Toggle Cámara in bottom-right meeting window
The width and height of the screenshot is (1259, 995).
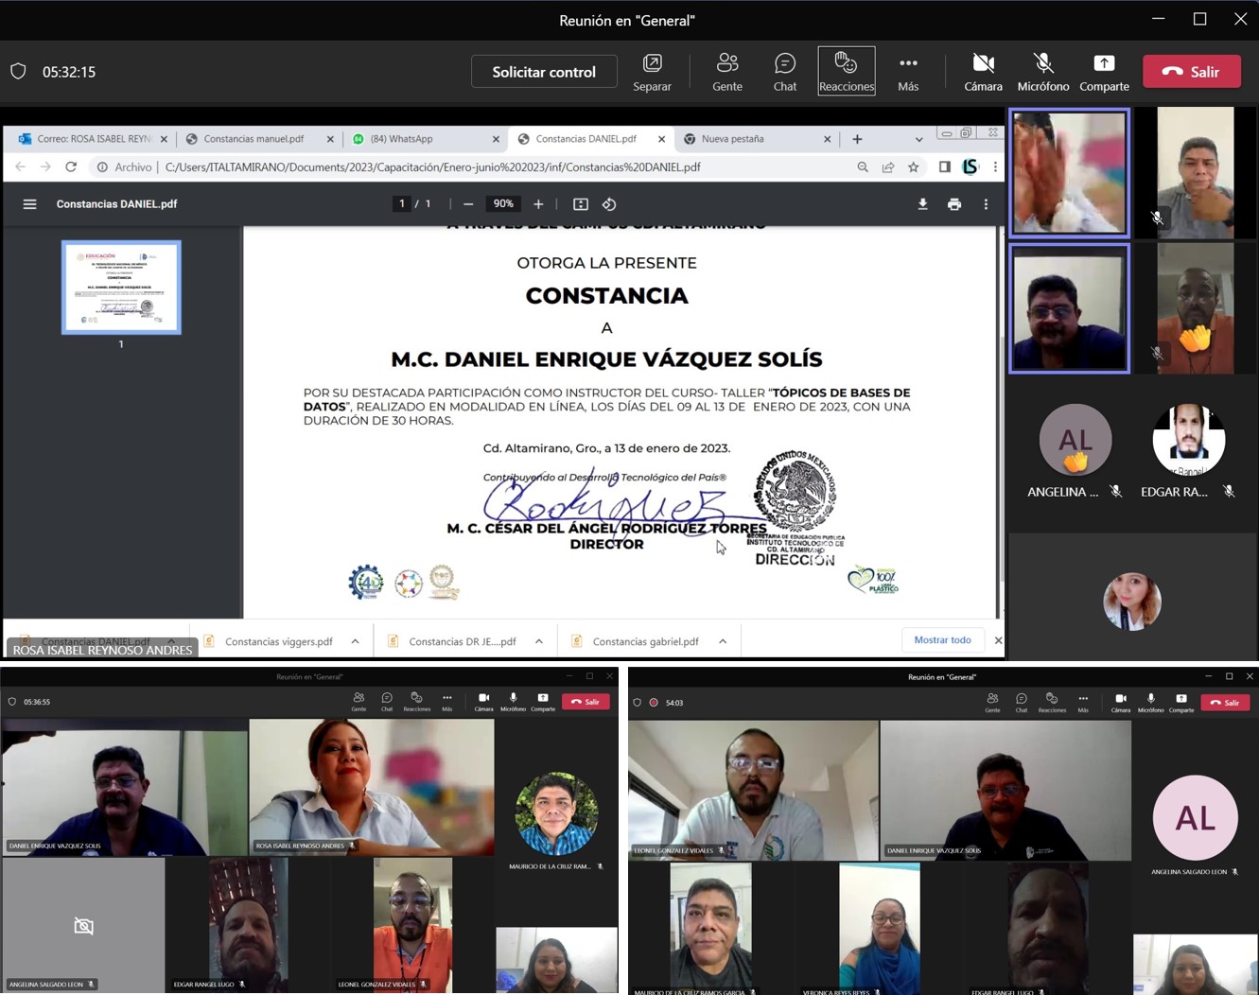[x=1120, y=703]
